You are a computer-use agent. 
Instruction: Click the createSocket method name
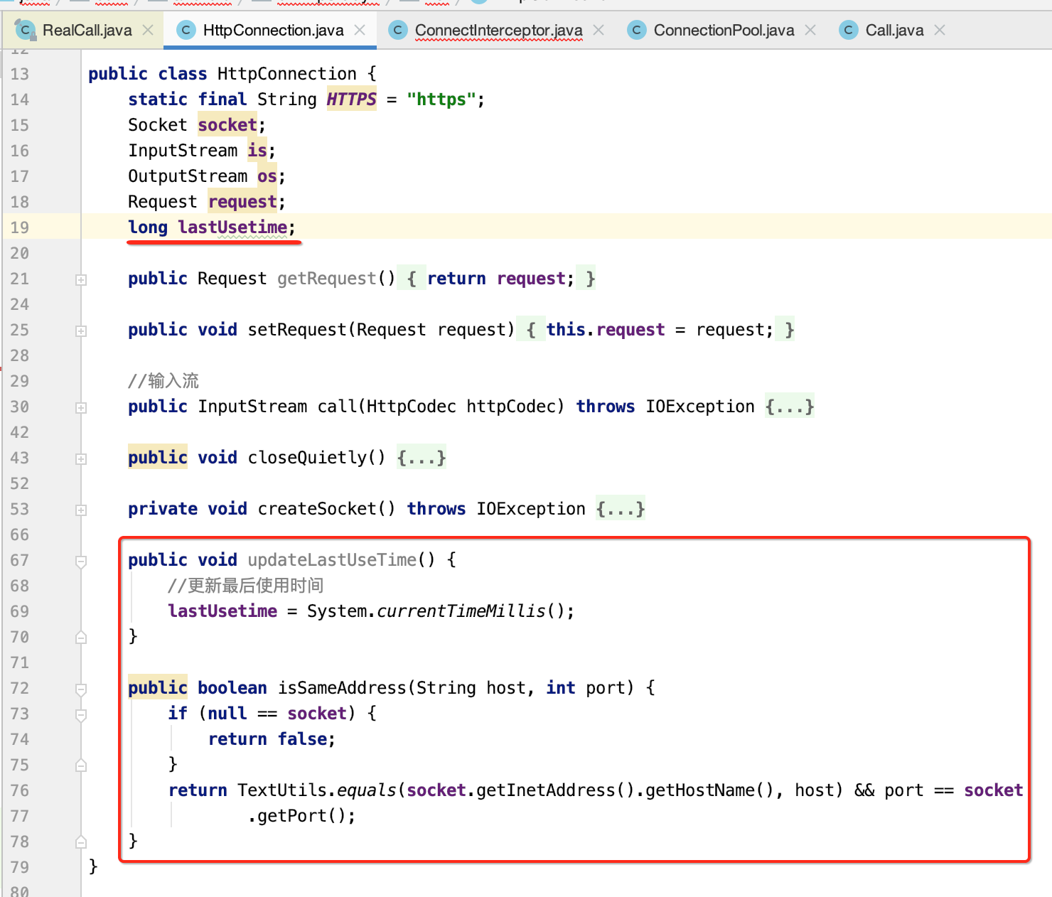(317, 509)
